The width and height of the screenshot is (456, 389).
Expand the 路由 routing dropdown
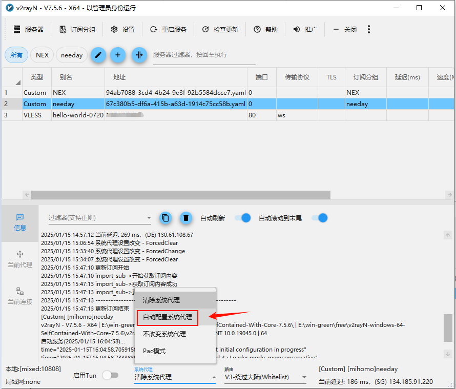[304, 377]
